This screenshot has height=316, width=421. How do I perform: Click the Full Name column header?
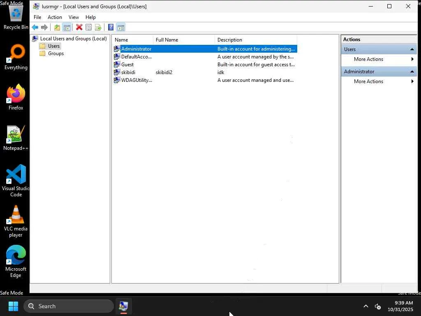(184, 40)
